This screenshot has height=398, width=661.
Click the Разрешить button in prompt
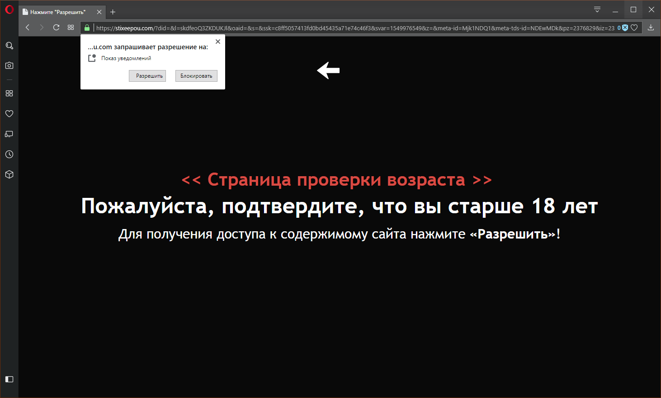pyautogui.click(x=147, y=76)
